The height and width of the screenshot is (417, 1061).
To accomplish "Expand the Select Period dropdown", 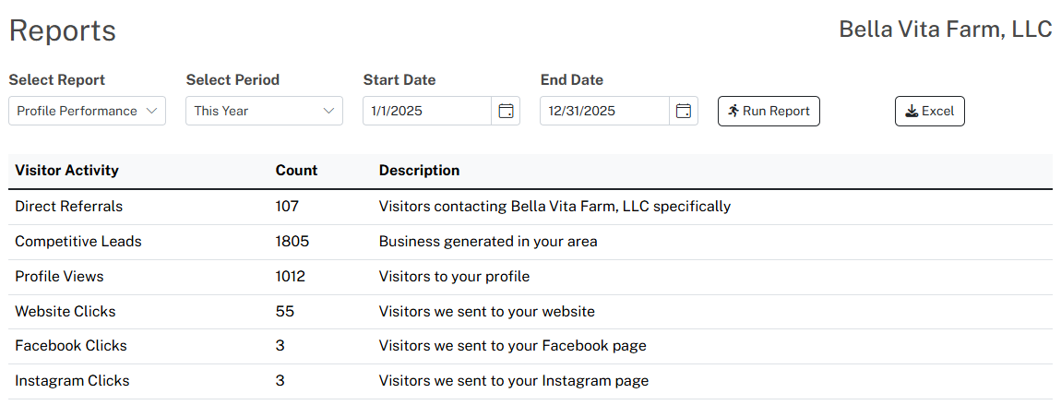I will [x=265, y=111].
